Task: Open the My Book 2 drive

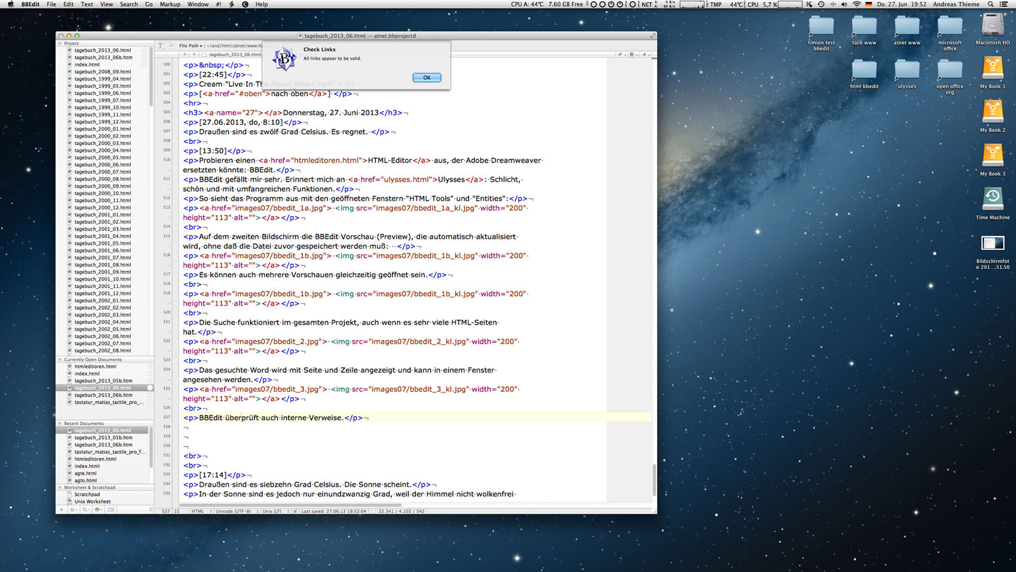Action: (x=992, y=113)
